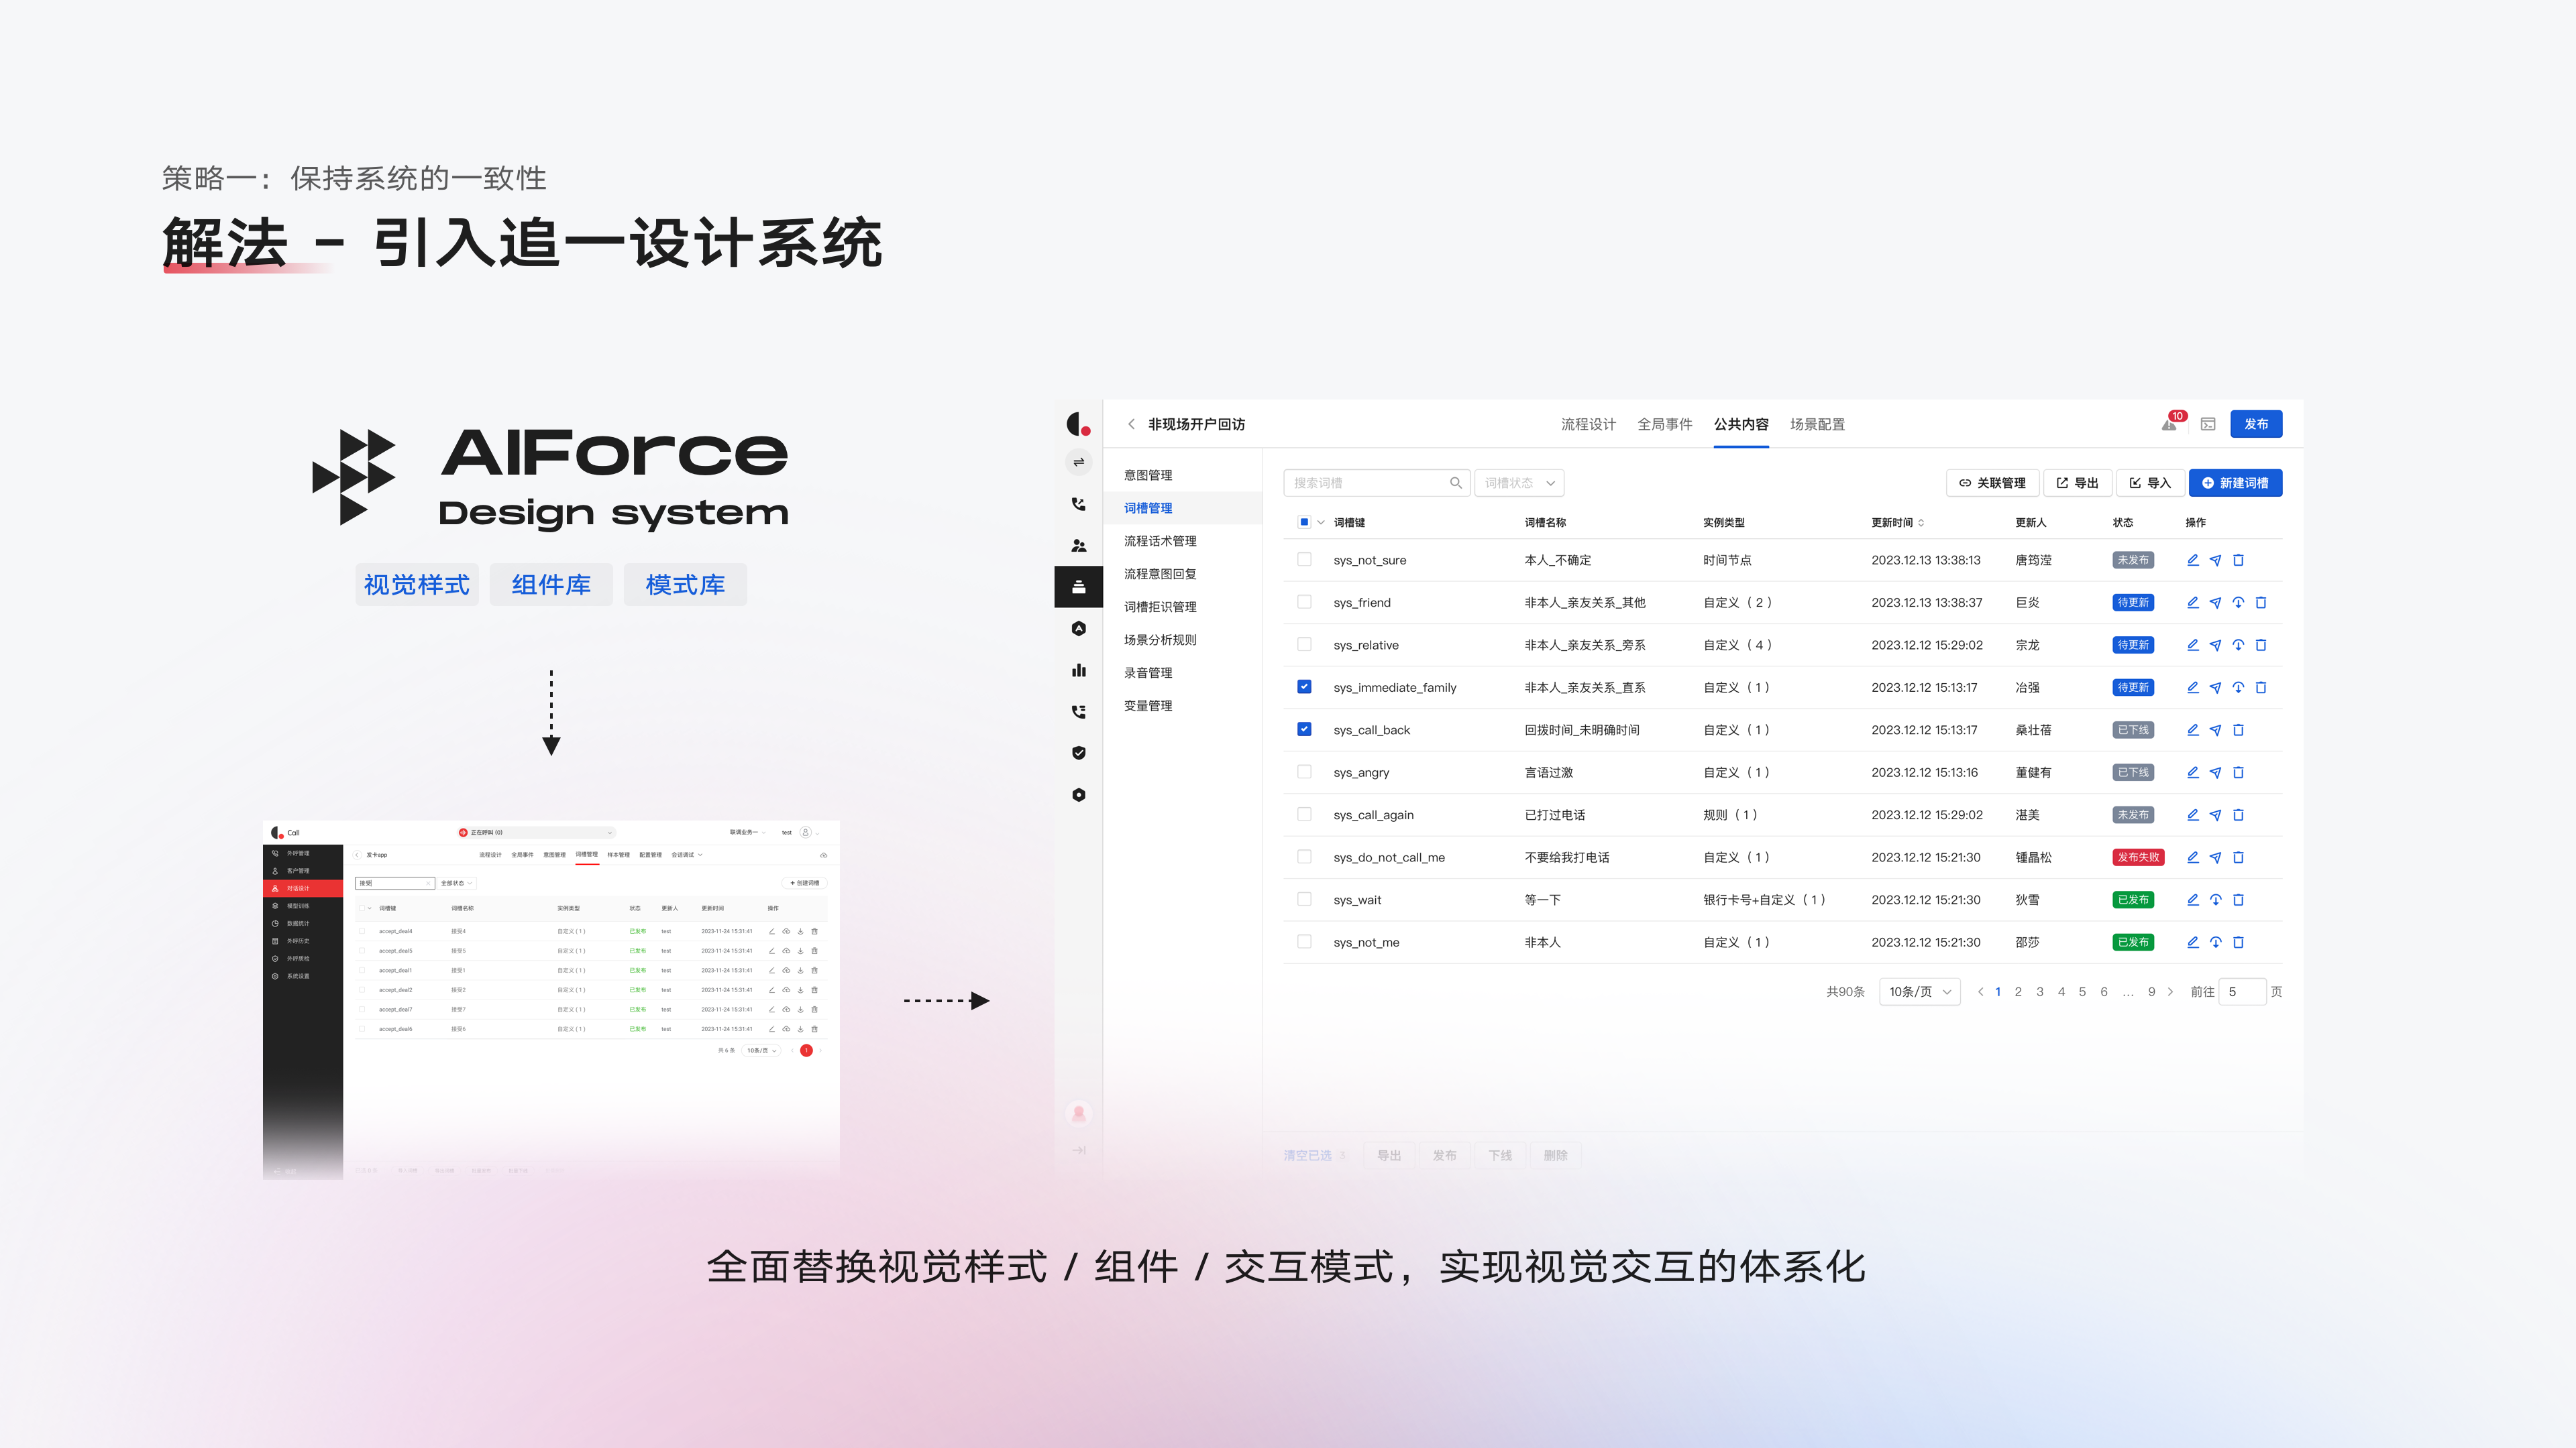
Task: Delete the sys_call_back row via trash icon
Action: [x=2238, y=729]
